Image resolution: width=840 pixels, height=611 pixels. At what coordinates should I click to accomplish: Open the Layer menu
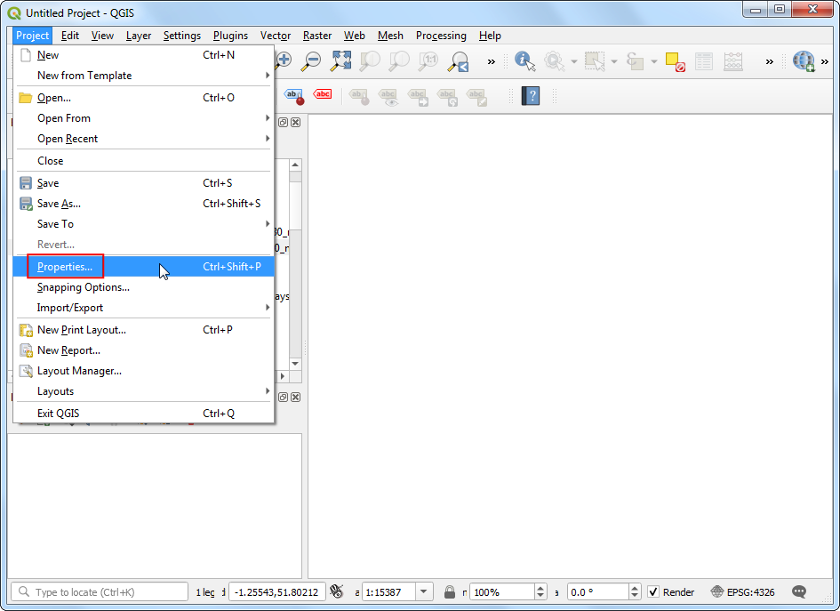tap(139, 36)
